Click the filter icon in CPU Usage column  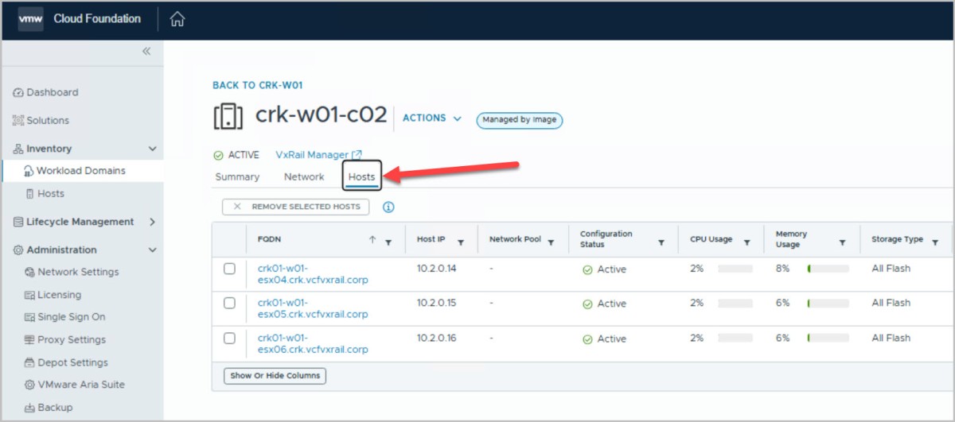746,242
